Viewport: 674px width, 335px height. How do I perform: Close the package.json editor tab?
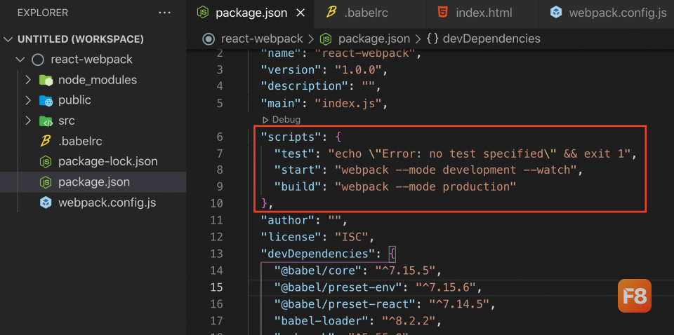click(301, 13)
